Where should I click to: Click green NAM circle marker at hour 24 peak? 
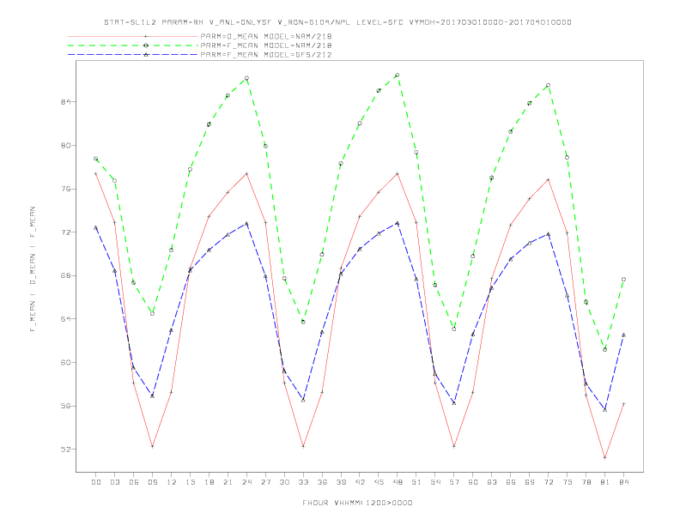[x=246, y=78]
